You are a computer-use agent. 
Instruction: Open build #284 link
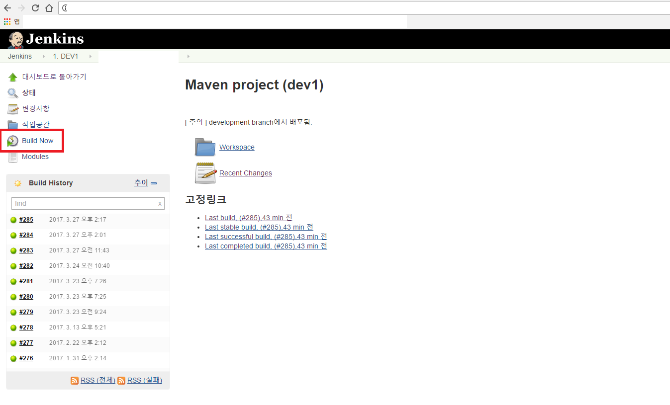26,235
